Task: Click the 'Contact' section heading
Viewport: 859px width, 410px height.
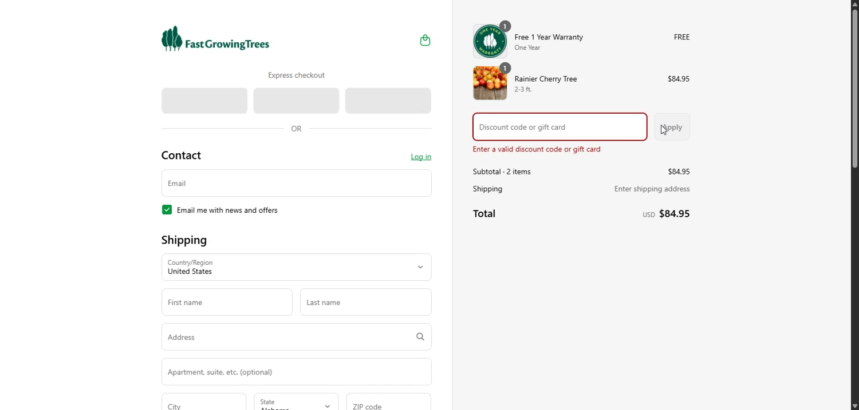Action: click(181, 156)
